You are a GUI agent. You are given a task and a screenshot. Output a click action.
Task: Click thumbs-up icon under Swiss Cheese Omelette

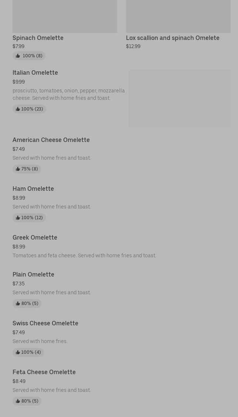(x=18, y=352)
